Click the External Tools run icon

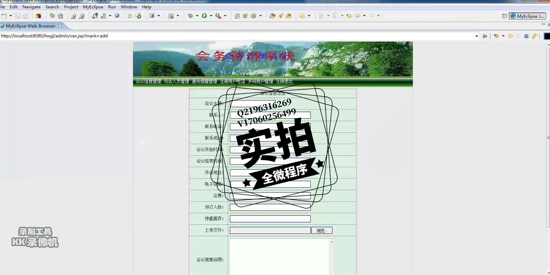[218, 16]
